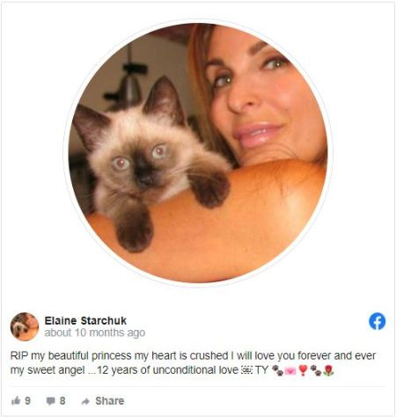Click the first paw prints emoji
Screen dimensions: 396x417
click(x=277, y=370)
